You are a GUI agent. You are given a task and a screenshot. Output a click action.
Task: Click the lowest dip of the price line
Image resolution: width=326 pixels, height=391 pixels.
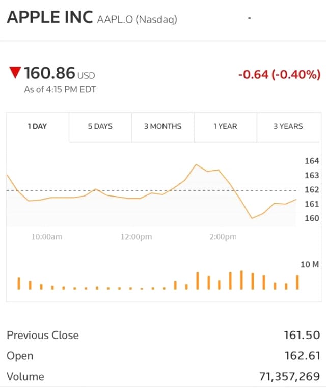pos(252,218)
